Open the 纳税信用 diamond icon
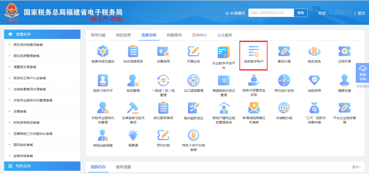The height and width of the screenshot is (174, 369). (314, 80)
